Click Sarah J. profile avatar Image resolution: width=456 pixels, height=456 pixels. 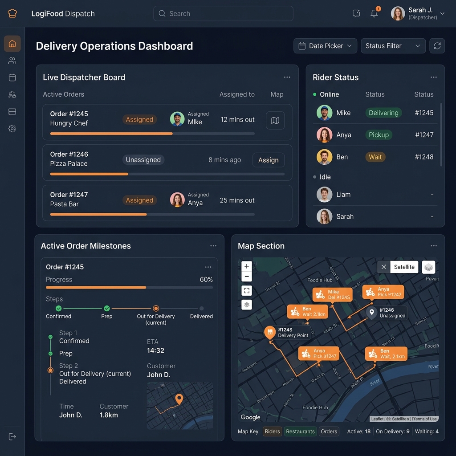click(398, 13)
